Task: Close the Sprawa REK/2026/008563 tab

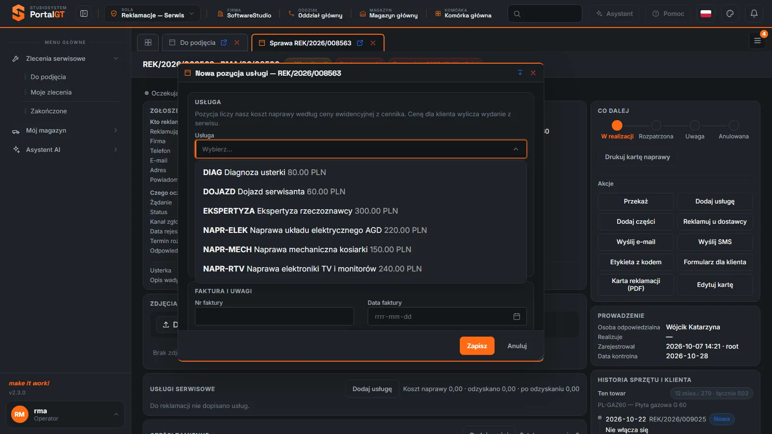Action: click(x=373, y=43)
